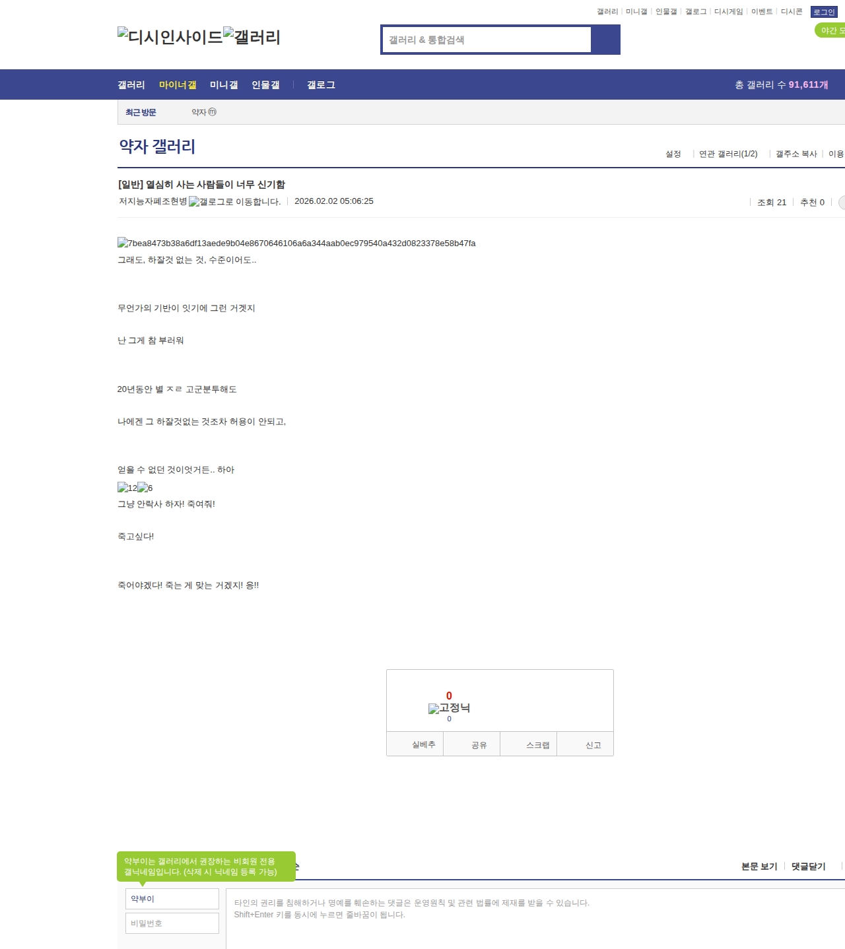845x949 pixels.
Task: Click the 고정닉 upvote icon
Action: [x=434, y=709]
